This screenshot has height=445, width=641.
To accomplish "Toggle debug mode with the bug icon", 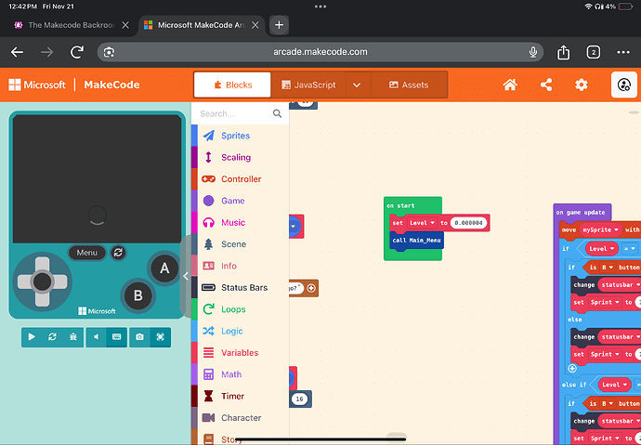I will pyautogui.click(x=73, y=337).
